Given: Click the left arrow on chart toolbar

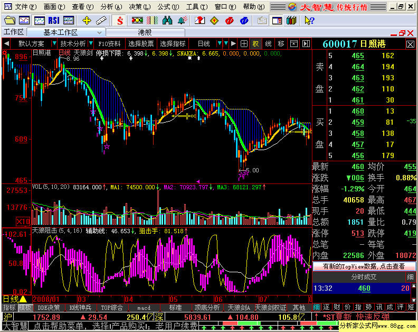Looking at the screenshot, I should [7, 43].
